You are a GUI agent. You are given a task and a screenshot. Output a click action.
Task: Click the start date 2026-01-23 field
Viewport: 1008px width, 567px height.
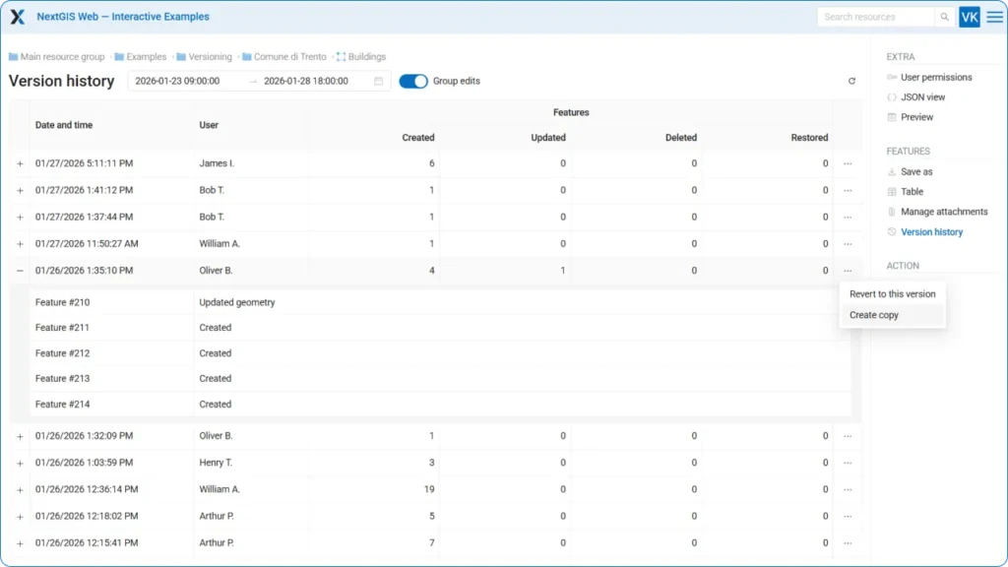click(178, 81)
